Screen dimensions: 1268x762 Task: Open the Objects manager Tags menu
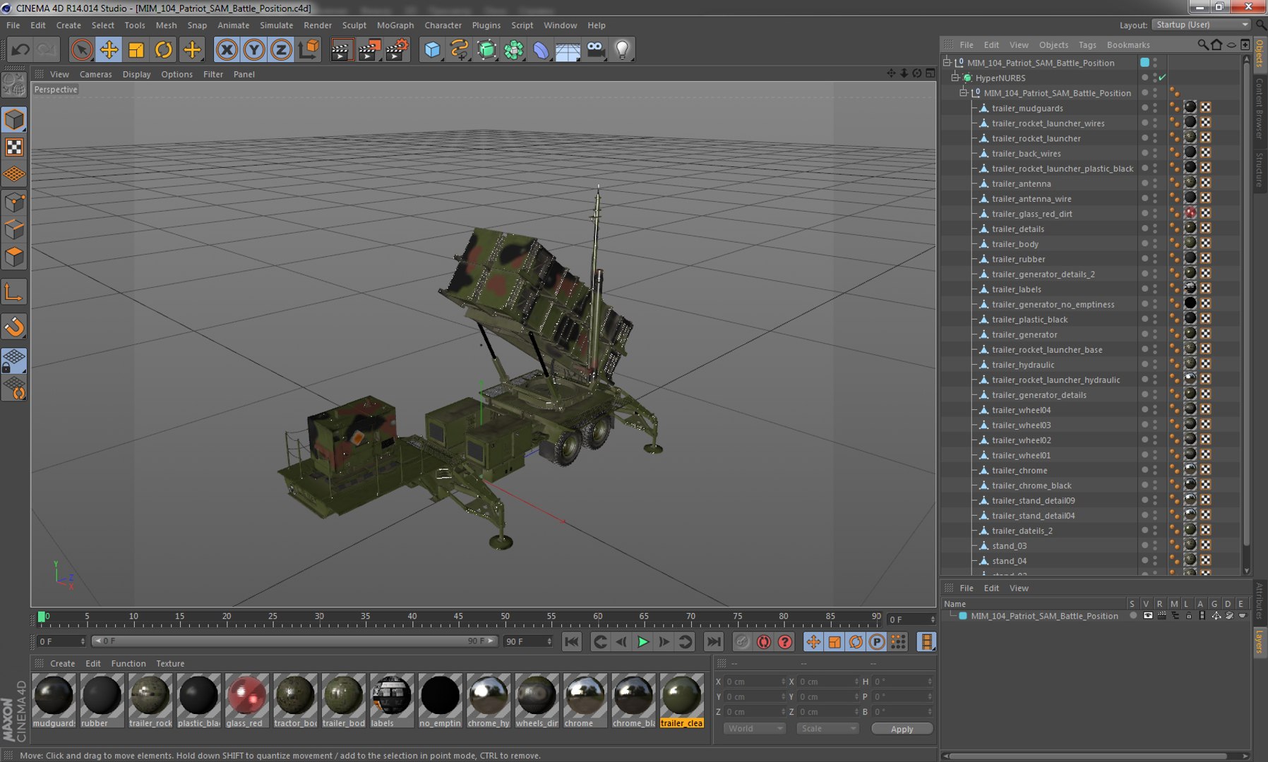click(1087, 44)
